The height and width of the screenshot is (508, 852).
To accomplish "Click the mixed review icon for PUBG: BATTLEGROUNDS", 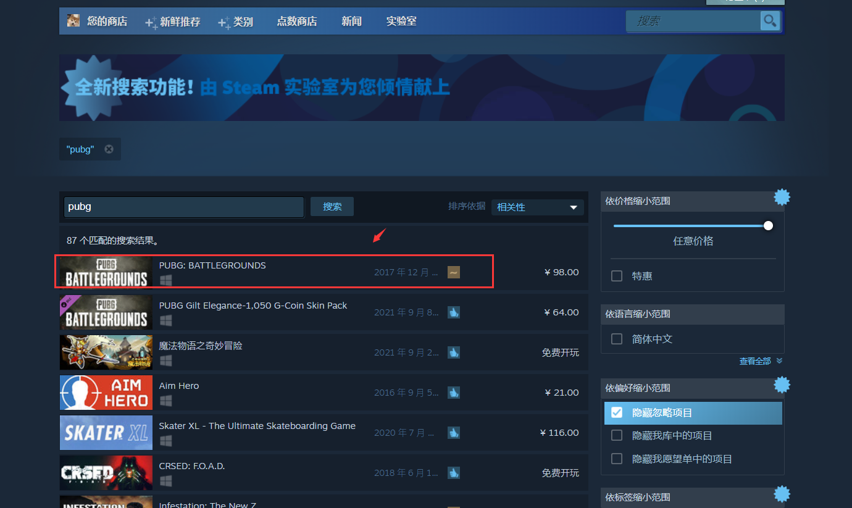I will tap(454, 272).
